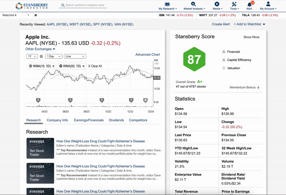Screen dimensions: 286x195
Task: Click the dividend marker near 12/23
Action: coord(131,100)
